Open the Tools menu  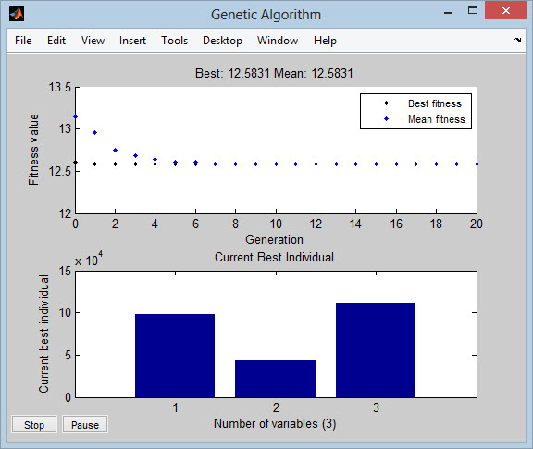pyautogui.click(x=174, y=41)
